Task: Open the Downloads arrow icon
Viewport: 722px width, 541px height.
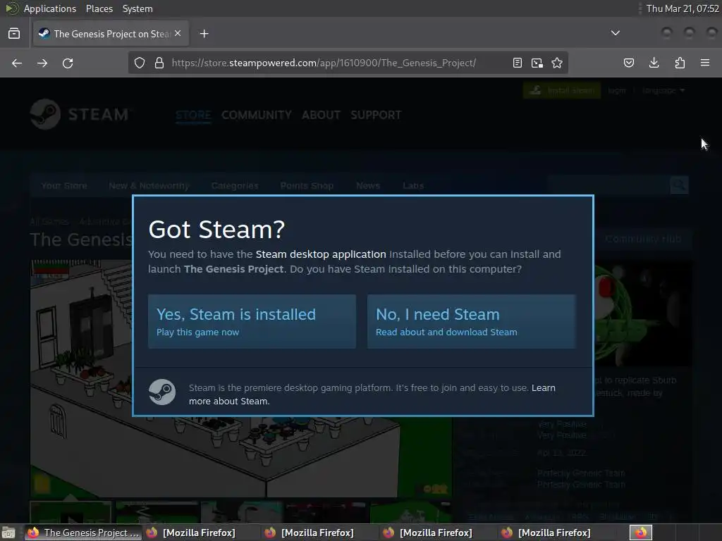Action: [x=654, y=63]
